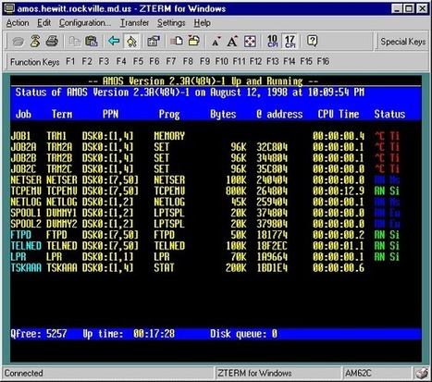
Task: Click the STAT program entry
Action: tap(164, 267)
